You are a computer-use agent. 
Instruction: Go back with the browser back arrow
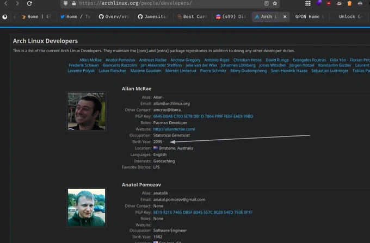6,3
